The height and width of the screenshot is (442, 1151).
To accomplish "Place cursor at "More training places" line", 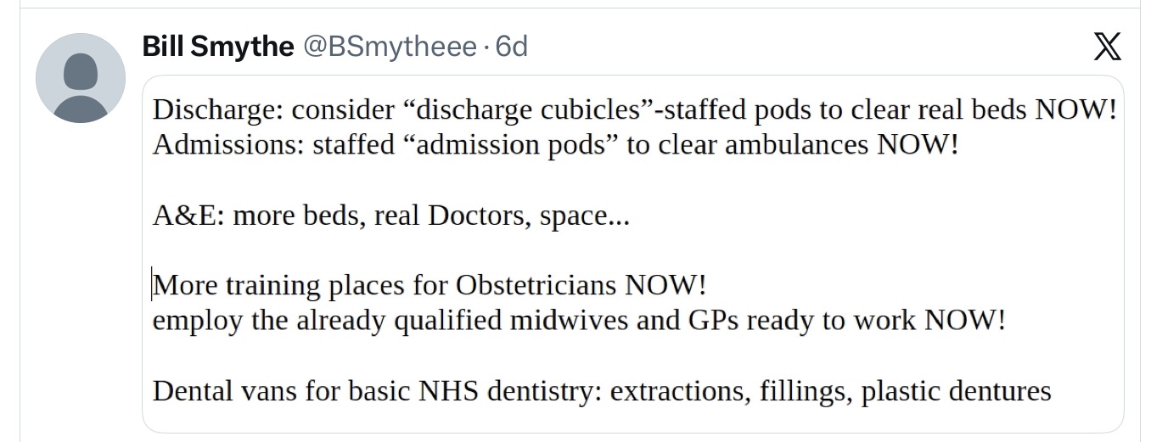I will tap(430, 285).
